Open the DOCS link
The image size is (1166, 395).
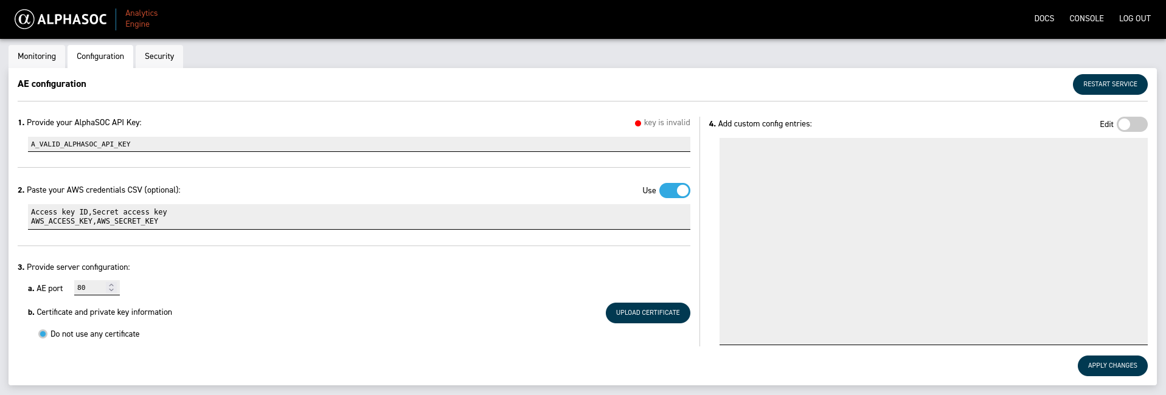click(x=1044, y=19)
